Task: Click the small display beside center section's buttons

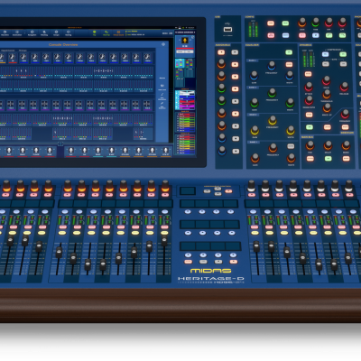Action: [x=188, y=190]
